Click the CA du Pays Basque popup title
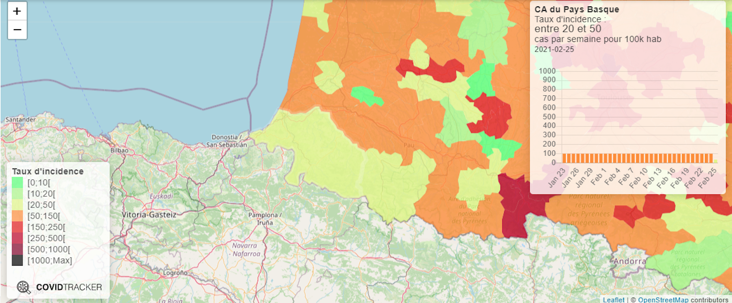 point(576,9)
